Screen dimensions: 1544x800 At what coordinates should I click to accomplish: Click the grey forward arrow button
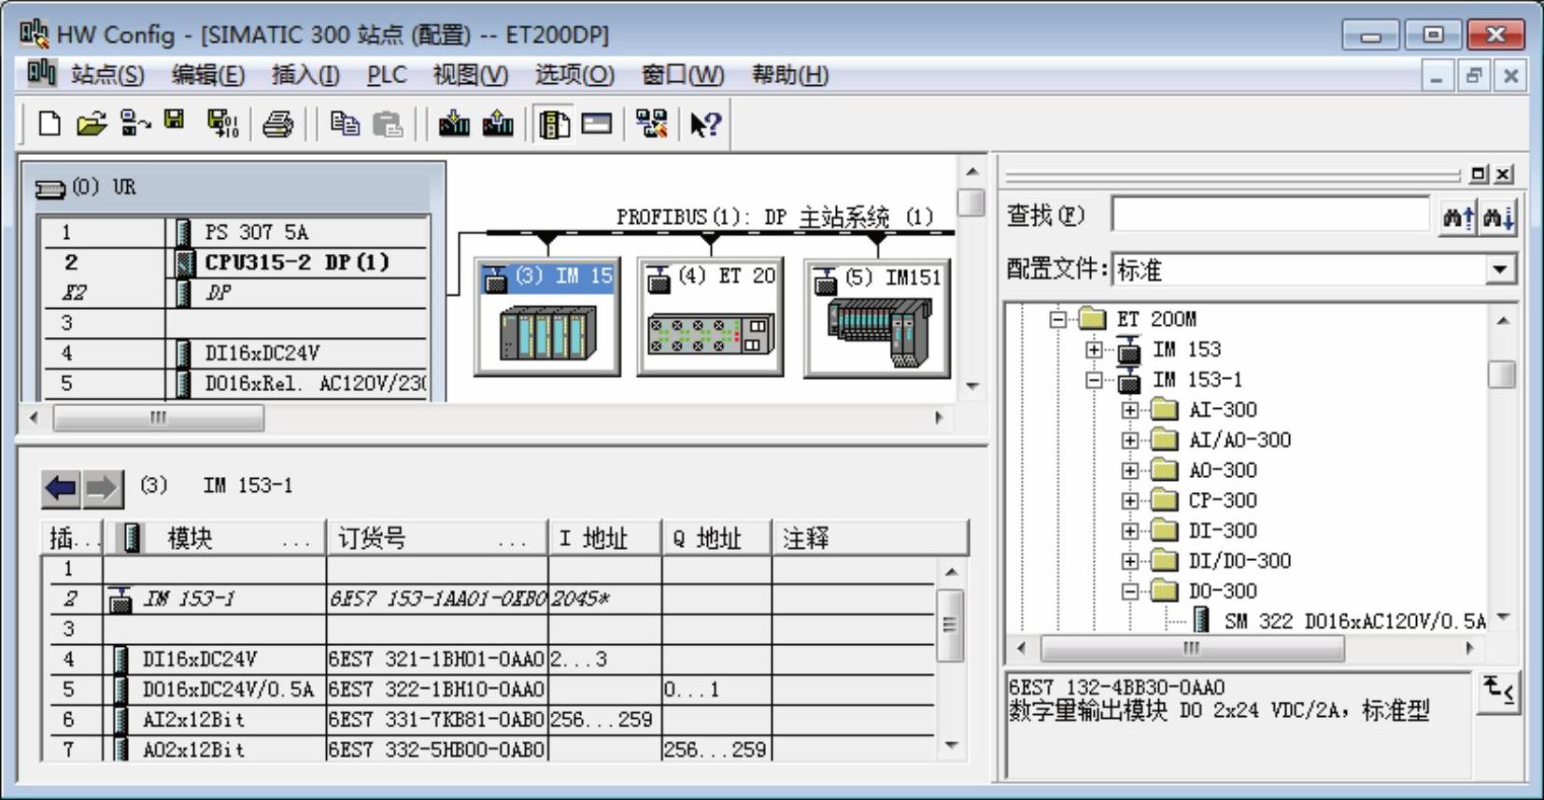[x=102, y=487]
